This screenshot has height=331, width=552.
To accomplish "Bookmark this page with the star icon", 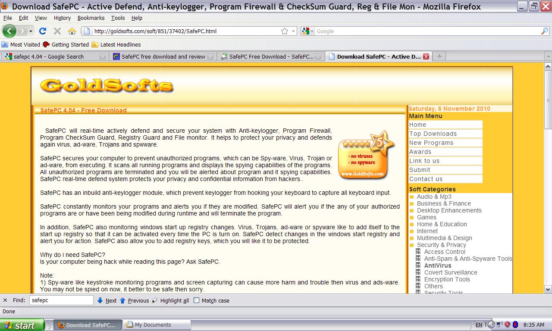I will tap(285, 31).
